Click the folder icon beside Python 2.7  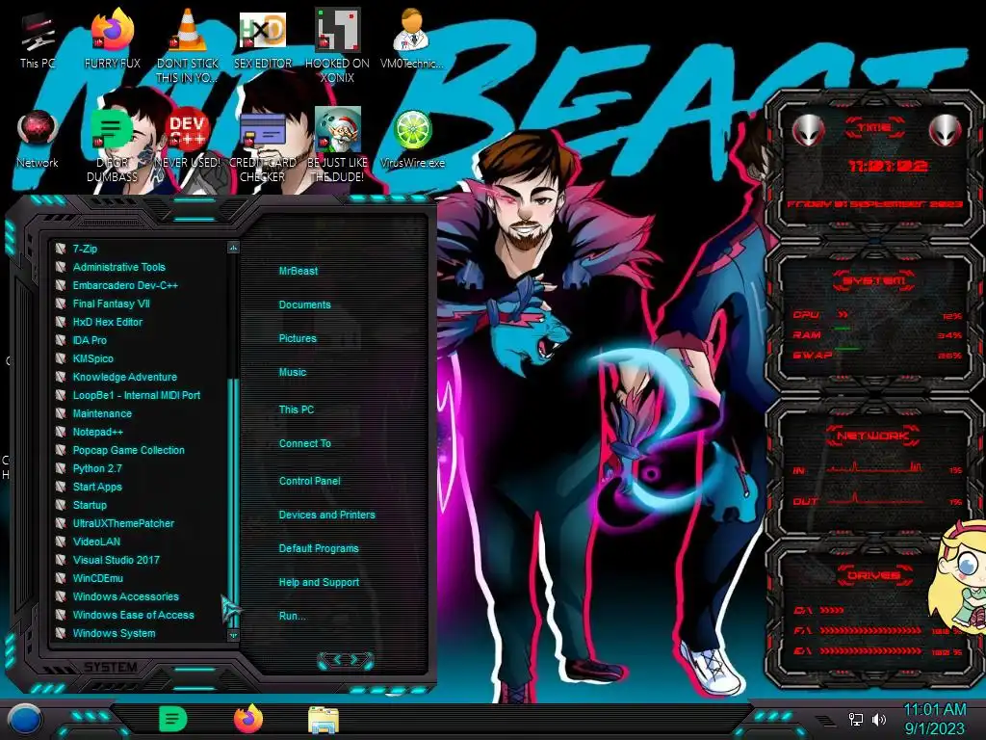(61, 469)
